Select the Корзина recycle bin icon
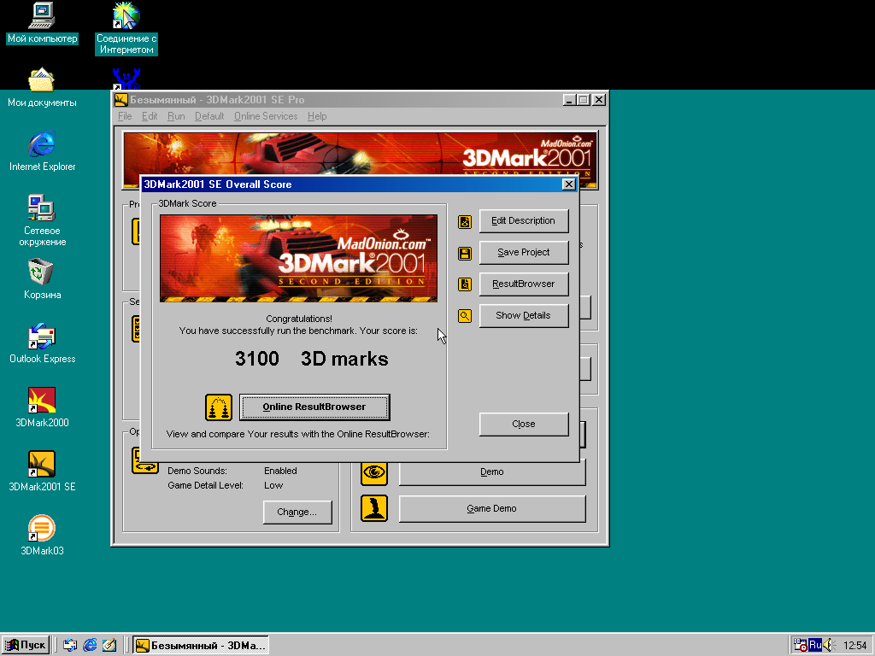Screen dimensions: 875x656 click(x=42, y=279)
